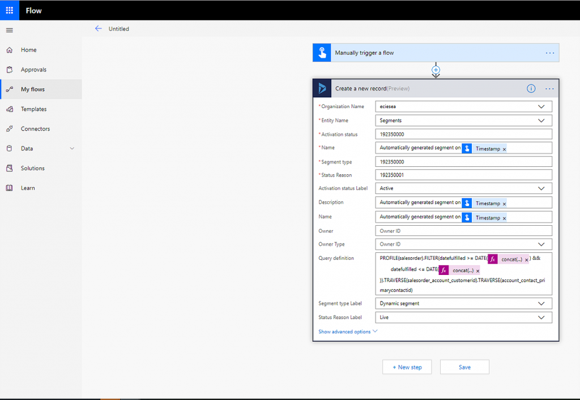Click the Solutions icon in sidebar
Image resolution: width=580 pixels, height=400 pixels.
tap(10, 168)
